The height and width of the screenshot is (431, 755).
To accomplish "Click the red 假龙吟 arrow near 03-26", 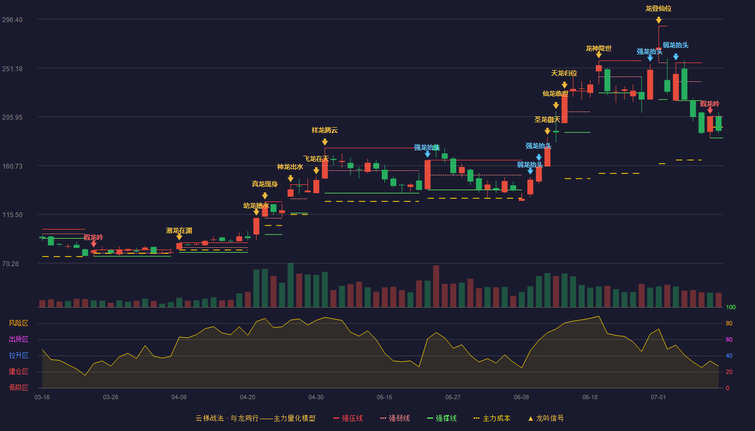I will 93,244.
